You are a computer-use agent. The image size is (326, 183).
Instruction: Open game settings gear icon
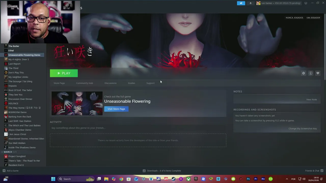click(x=303, y=73)
